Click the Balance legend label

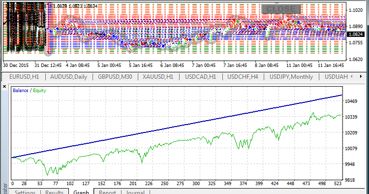coord(21,91)
